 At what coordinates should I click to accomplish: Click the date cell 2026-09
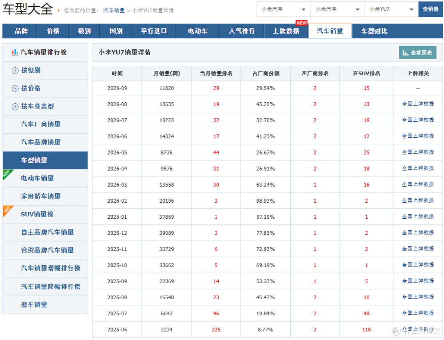[117, 88]
